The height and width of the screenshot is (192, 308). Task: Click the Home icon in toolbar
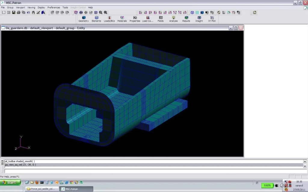(254, 13)
